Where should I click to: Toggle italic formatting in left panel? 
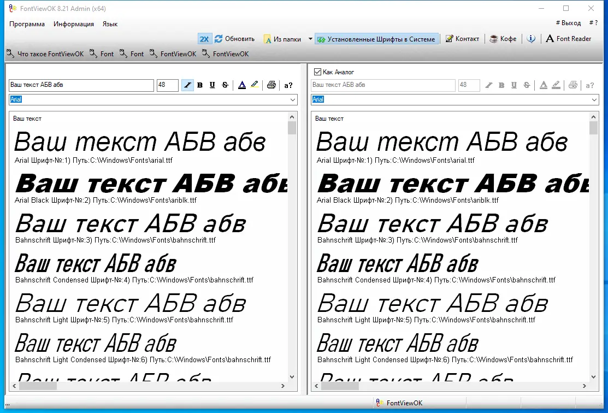pos(187,85)
